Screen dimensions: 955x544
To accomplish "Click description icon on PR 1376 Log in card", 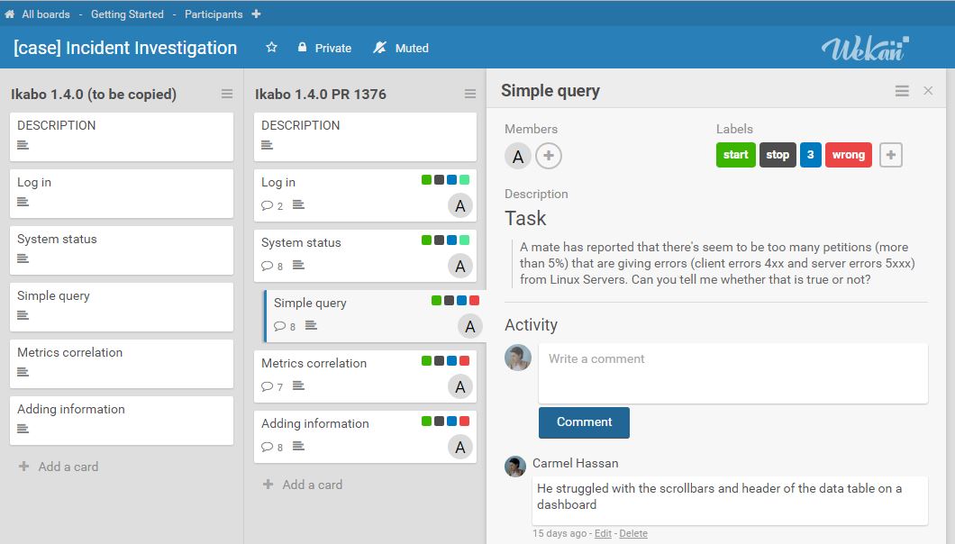I will pos(298,204).
